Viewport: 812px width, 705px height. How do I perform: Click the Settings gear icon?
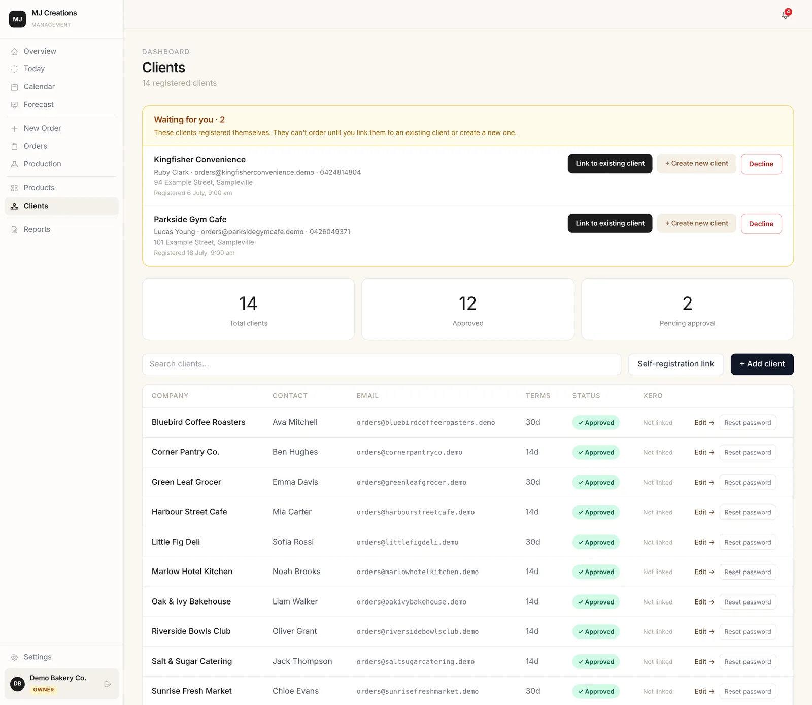(14, 657)
